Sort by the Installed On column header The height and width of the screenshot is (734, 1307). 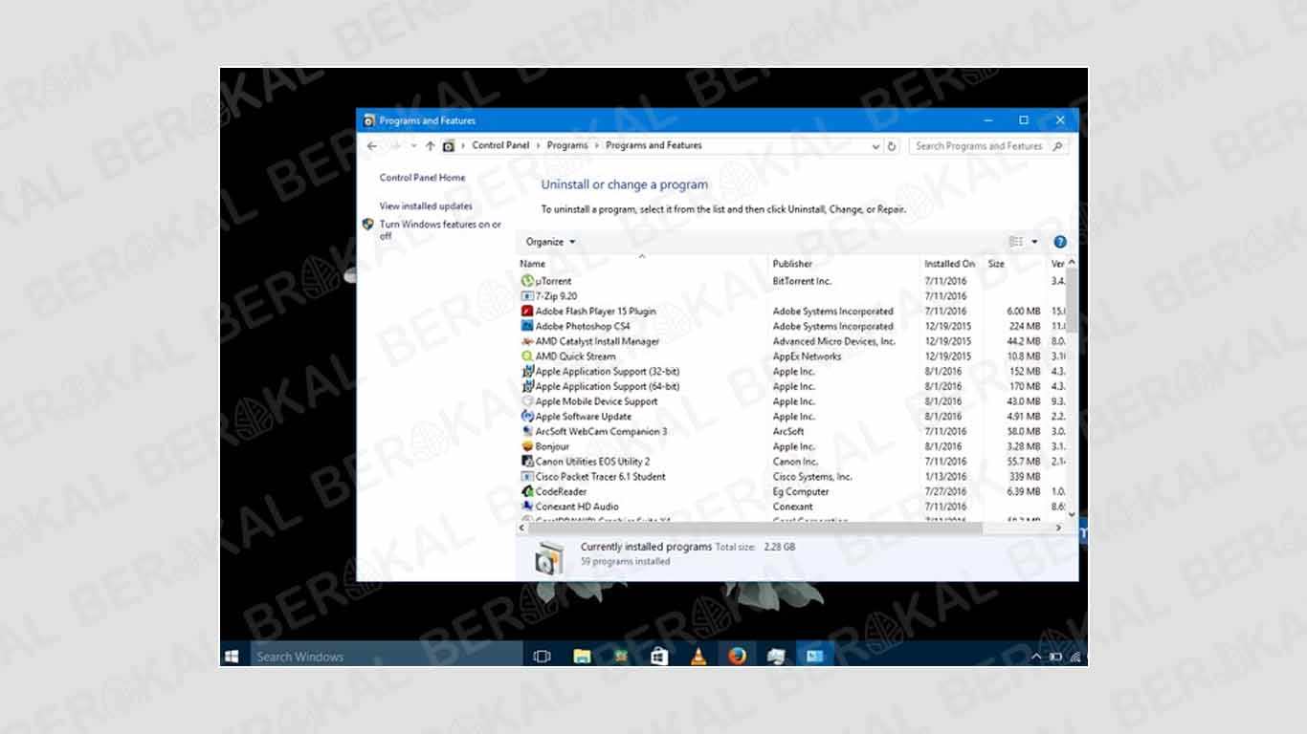(950, 264)
